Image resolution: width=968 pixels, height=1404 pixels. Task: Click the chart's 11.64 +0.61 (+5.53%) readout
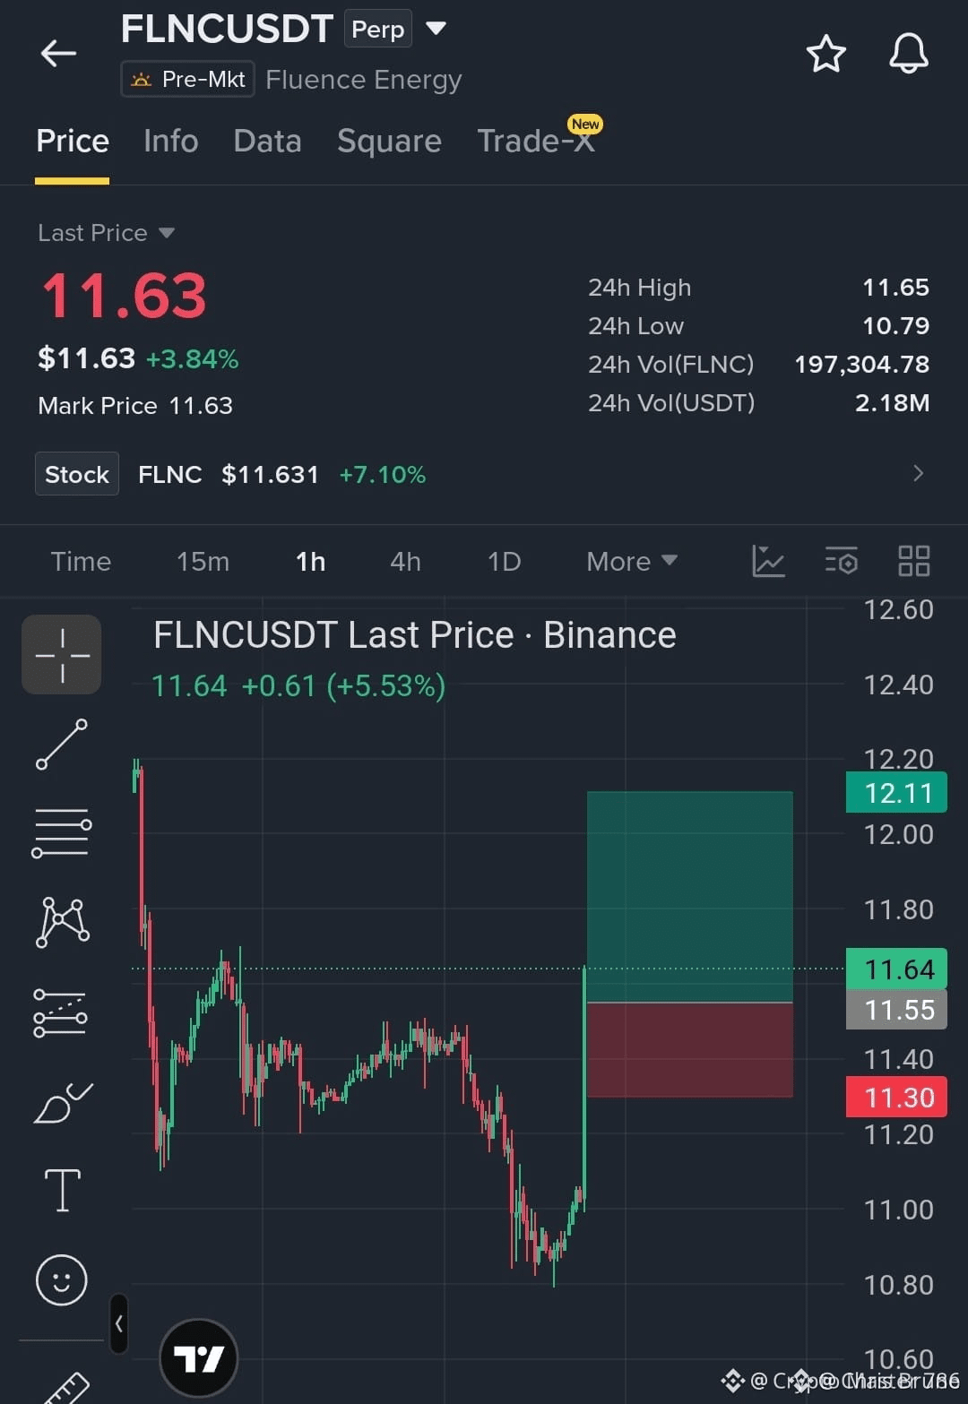click(298, 686)
